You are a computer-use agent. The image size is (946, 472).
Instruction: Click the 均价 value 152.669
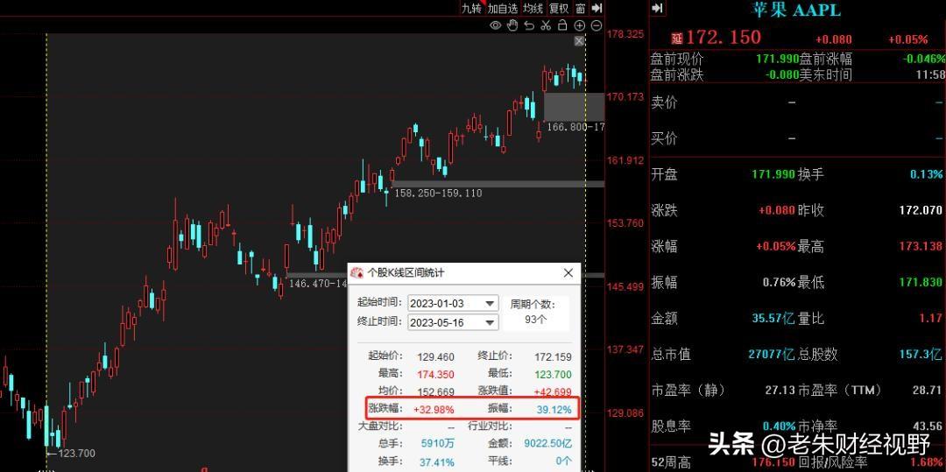(435, 391)
